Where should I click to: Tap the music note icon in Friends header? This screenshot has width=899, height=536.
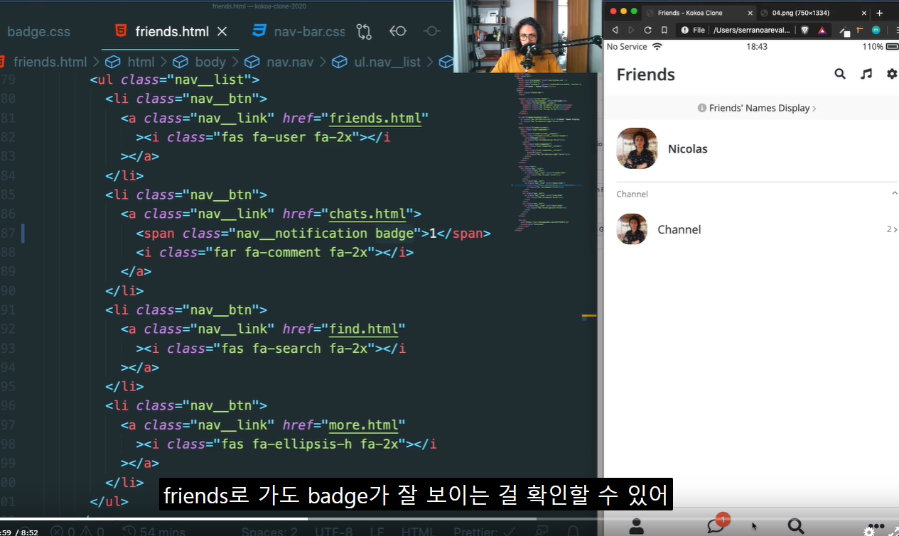[x=866, y=74]
